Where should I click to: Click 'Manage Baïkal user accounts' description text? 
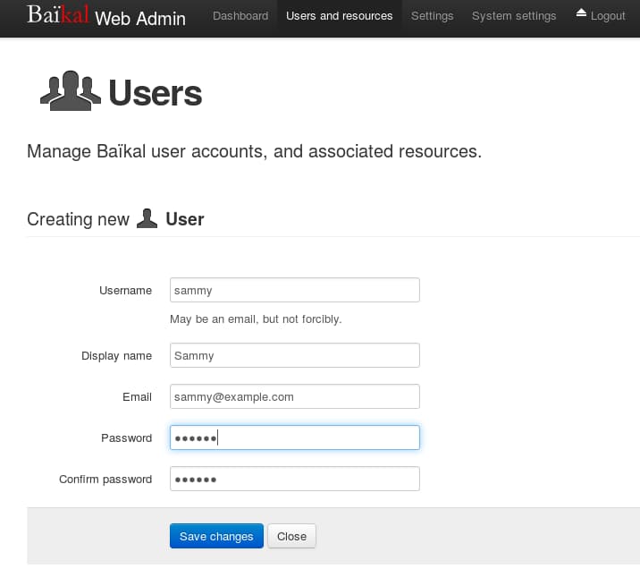(x=254, y=151)
